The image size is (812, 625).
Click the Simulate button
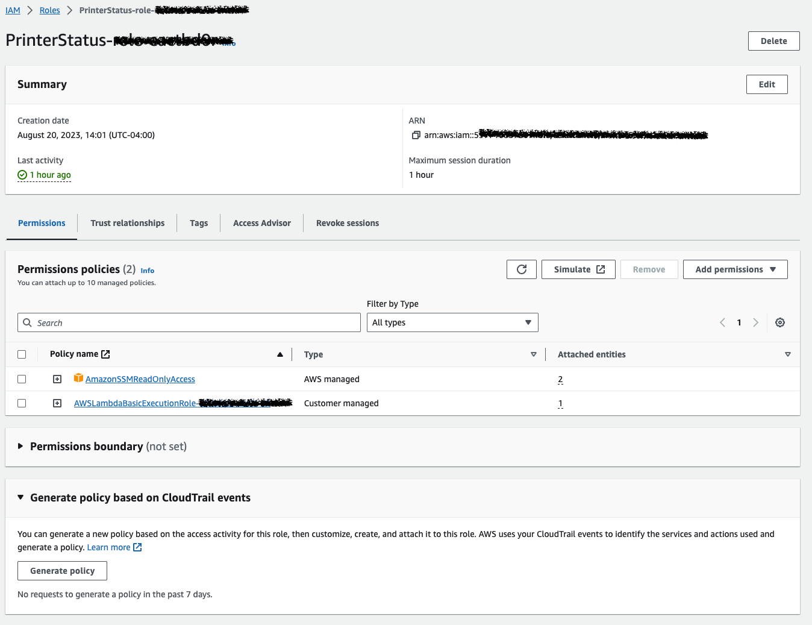[578, 269]
